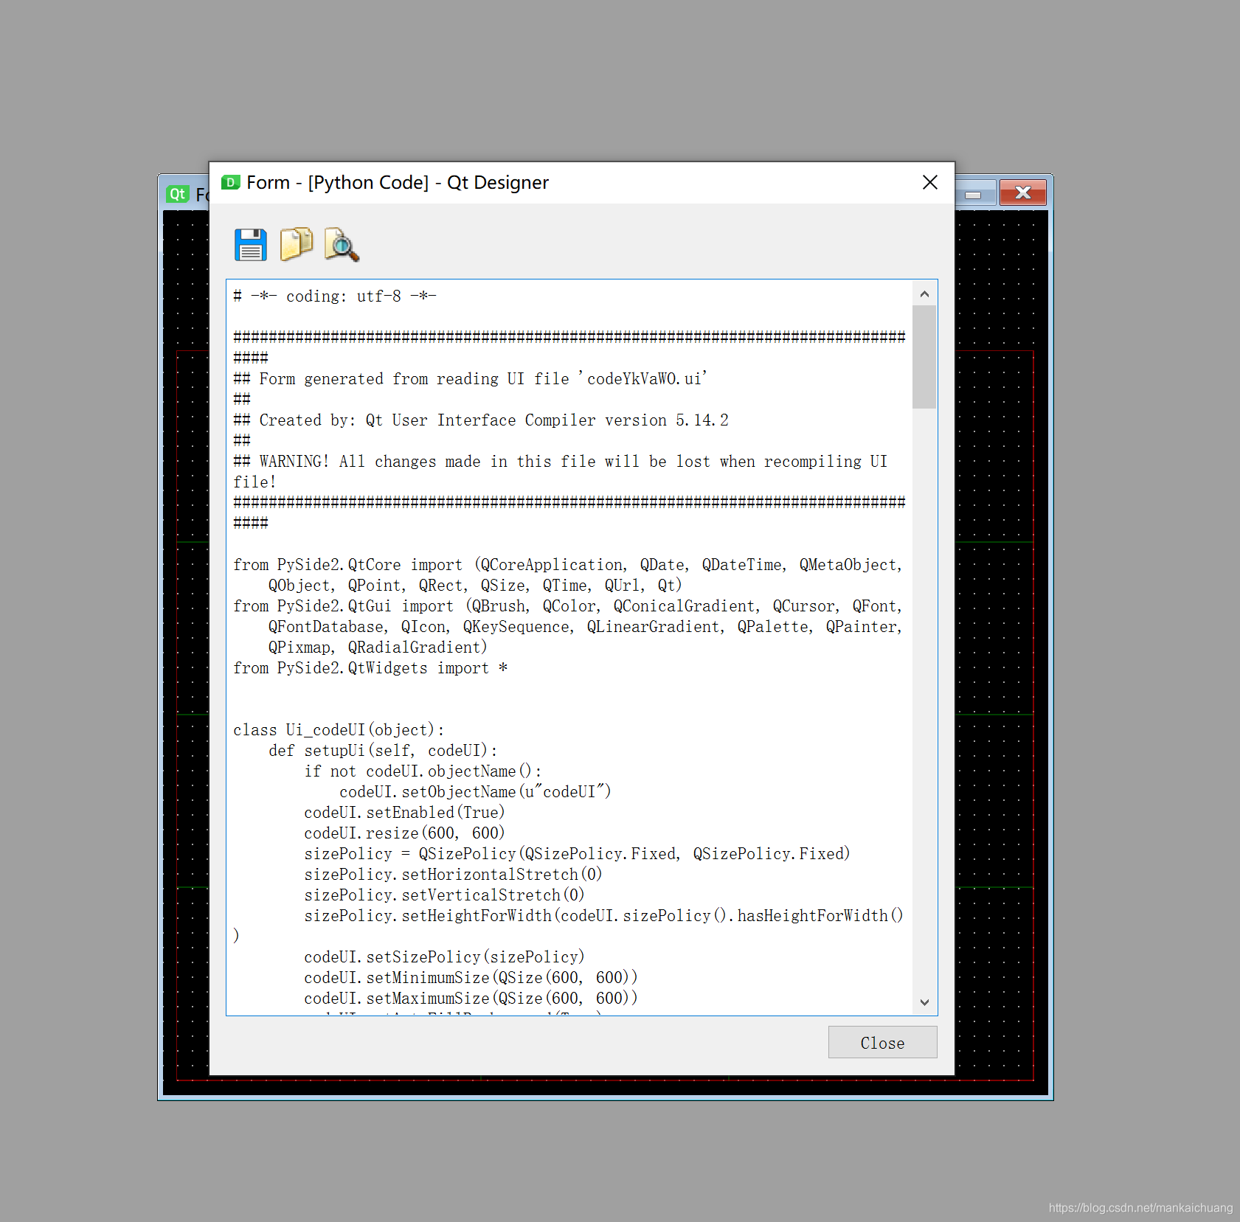
Task: Click the 'QFontDatabase, QIcon, QKeySequence' line
Action: pos(585,627)
